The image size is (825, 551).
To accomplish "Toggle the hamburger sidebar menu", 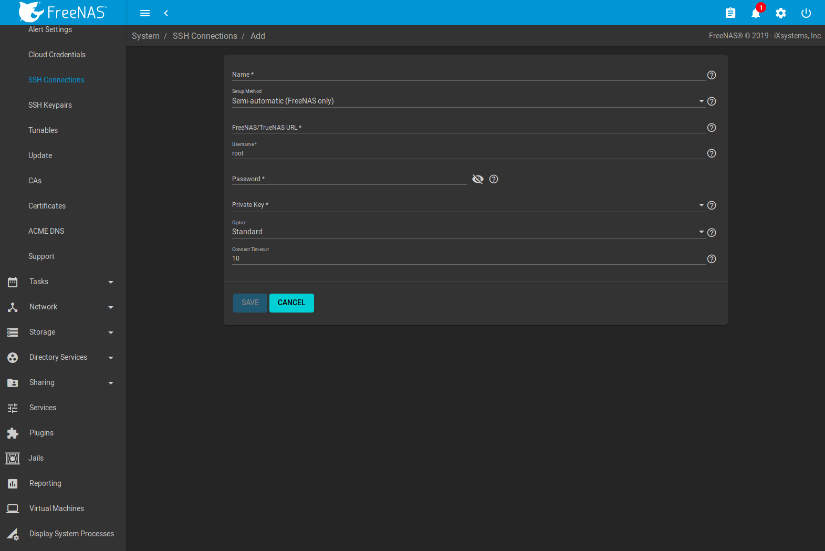I will (x=145, y=13).
